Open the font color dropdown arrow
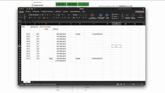 click(49, 18)
